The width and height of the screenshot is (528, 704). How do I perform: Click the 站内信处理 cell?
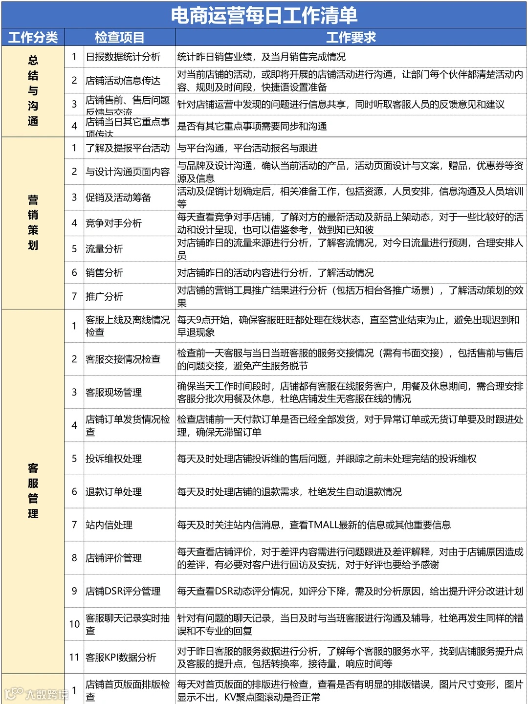click(x=130, y=525)
